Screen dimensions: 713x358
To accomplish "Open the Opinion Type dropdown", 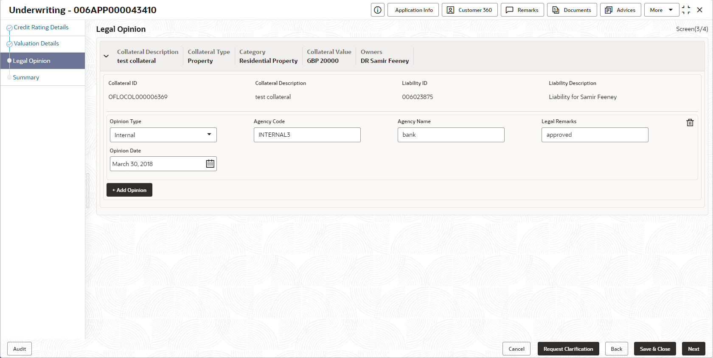I will tap(163, 135).
